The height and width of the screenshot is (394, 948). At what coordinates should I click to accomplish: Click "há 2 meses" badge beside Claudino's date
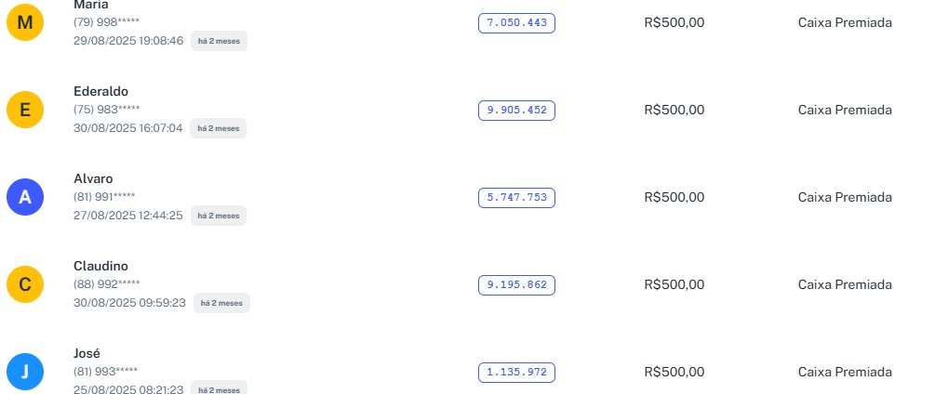[x=221, y=303]
